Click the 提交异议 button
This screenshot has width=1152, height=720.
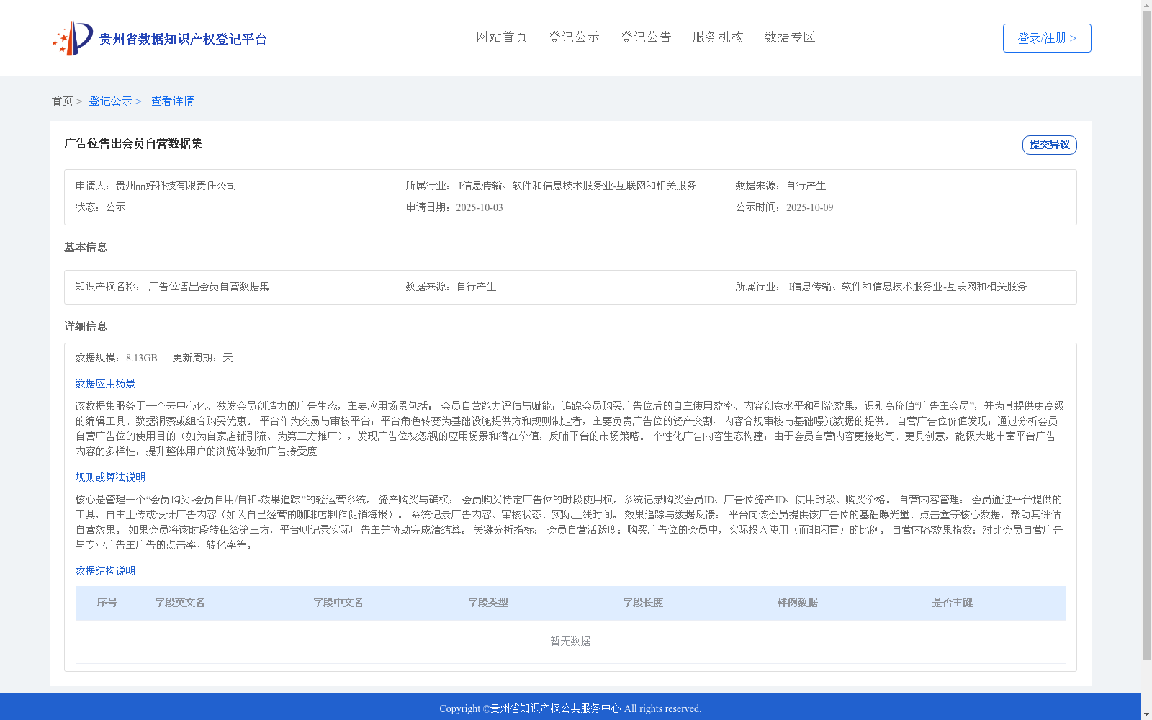[x=1050, y=145]
